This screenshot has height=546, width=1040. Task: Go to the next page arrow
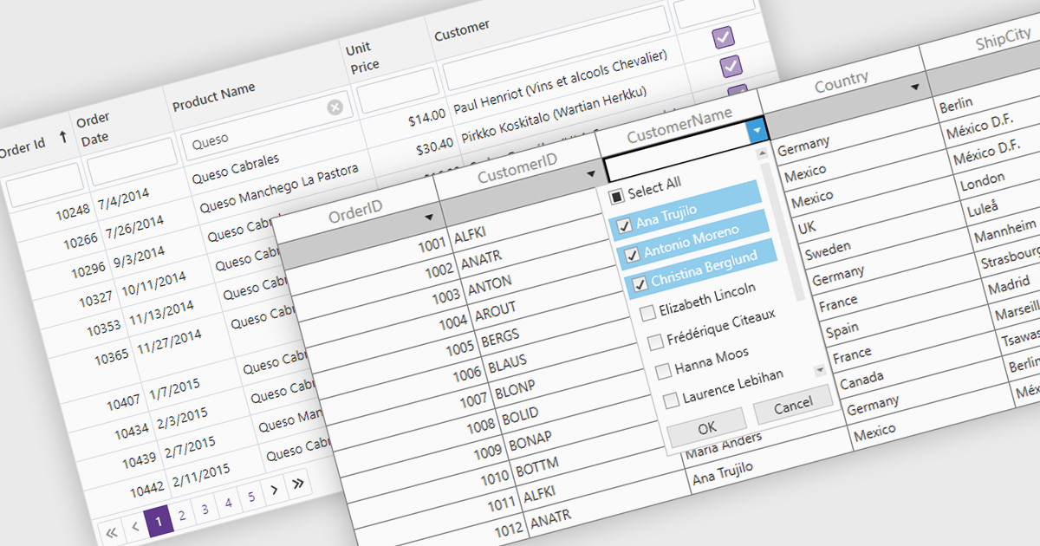click(275, 490)
